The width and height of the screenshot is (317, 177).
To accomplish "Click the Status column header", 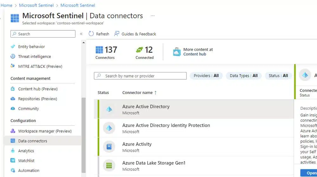I will click(x=103, y=93).
